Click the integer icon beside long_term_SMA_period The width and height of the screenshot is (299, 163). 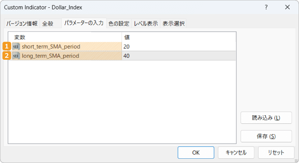click(16, 56)
